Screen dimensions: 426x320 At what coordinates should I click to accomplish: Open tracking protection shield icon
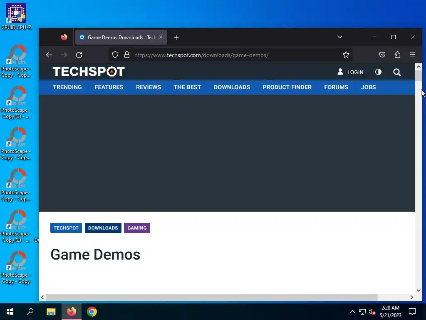pos(115,55)
